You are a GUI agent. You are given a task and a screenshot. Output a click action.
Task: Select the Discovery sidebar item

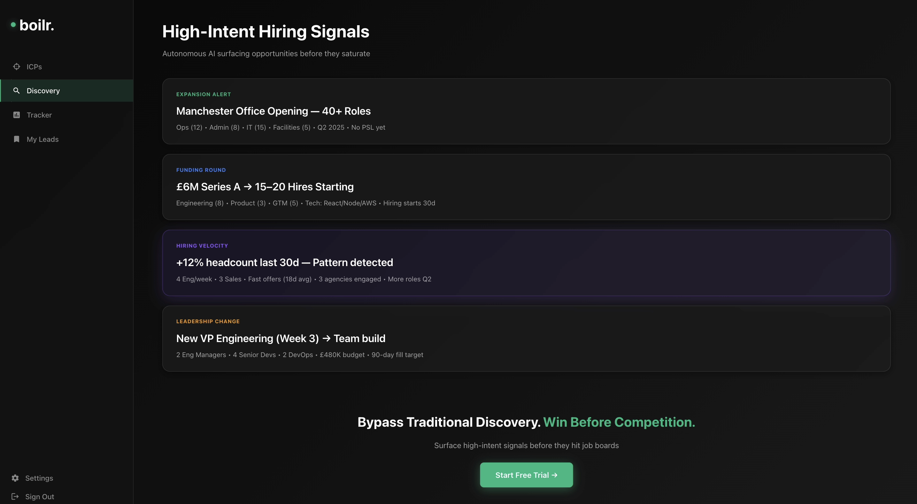[43, 91]
